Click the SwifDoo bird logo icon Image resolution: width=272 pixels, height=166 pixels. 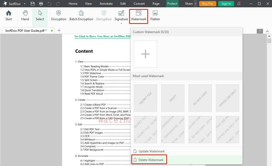click(4, 4)
